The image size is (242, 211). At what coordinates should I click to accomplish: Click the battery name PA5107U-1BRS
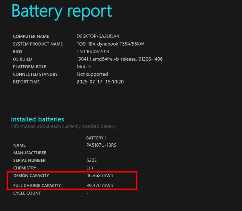coord(101,145)
